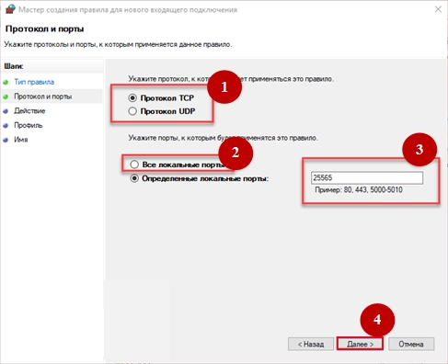
Task: Close the wizard window with X
Action: (x=438, y=9)
